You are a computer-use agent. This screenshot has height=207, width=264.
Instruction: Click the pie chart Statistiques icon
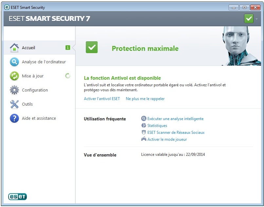tap(143, 125)
